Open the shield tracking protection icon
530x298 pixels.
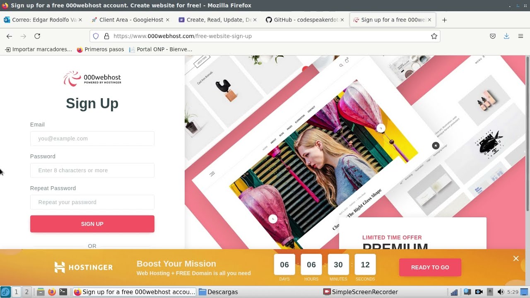[96, 36]
